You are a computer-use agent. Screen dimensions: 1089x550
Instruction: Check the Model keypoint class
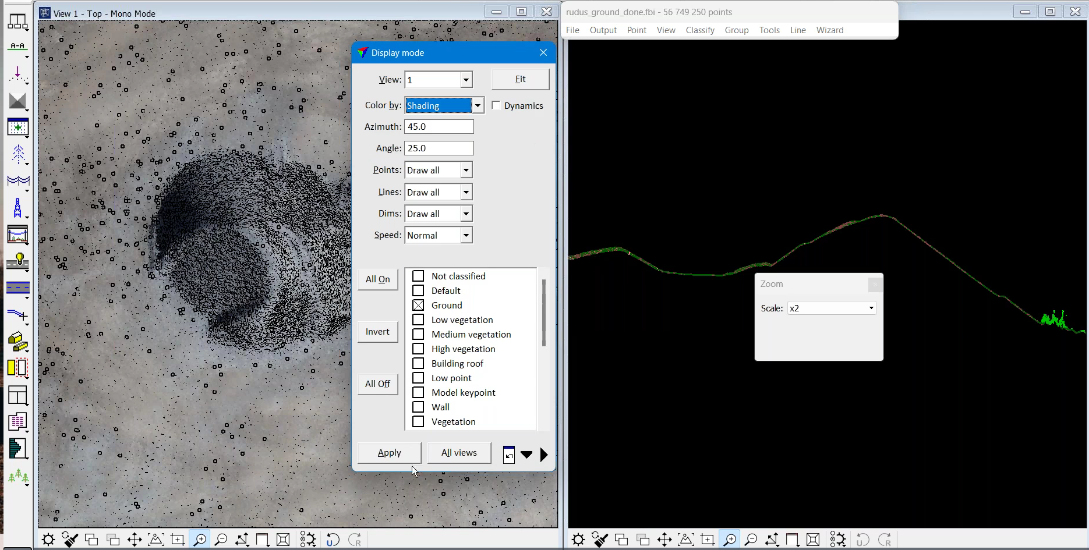pos(418,392)
